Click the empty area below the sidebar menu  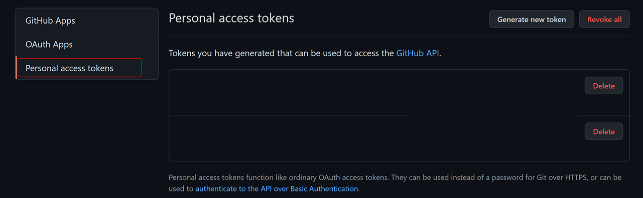click(87, 135)
